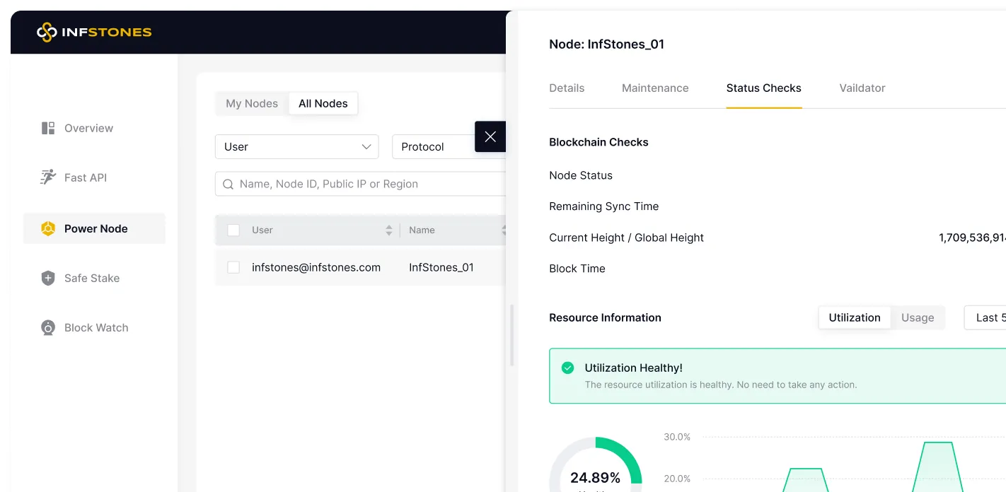This screenshot has height=492, width=1006.
Task: Close the node details panel
Action: pyautogui.click(x=490, y=136)
